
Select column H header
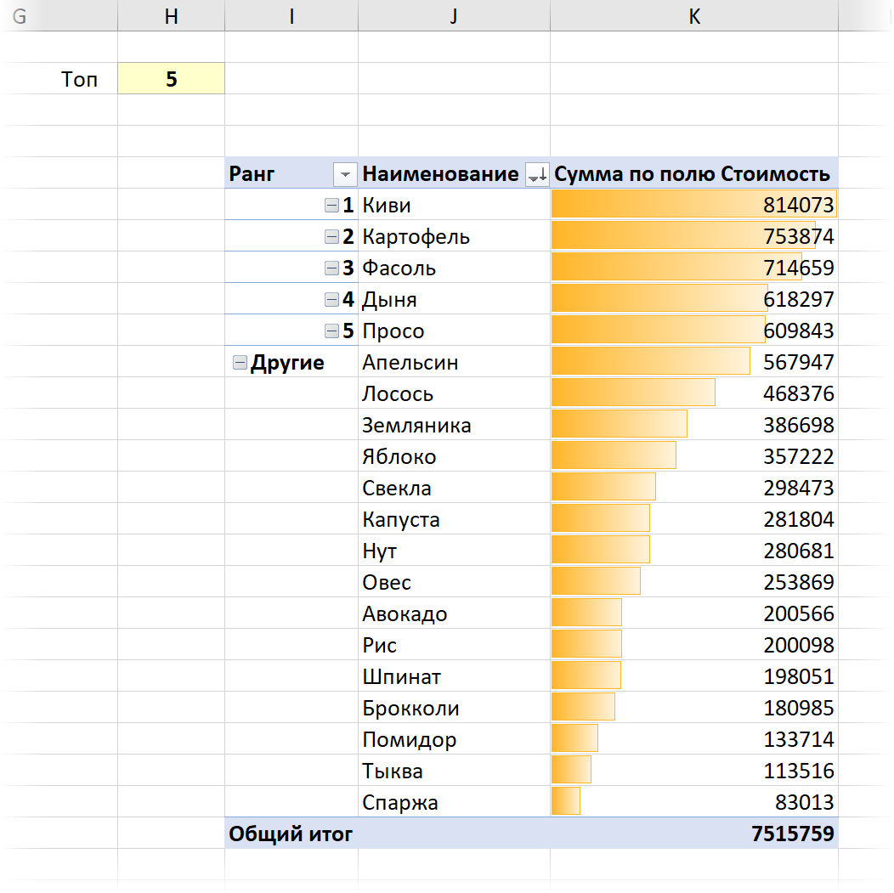pos(171,16)
